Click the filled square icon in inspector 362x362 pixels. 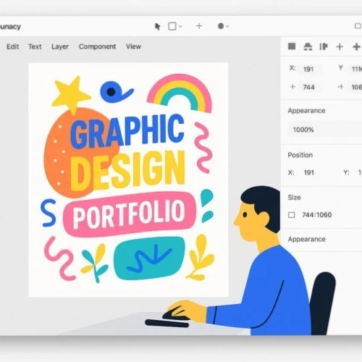292,46
